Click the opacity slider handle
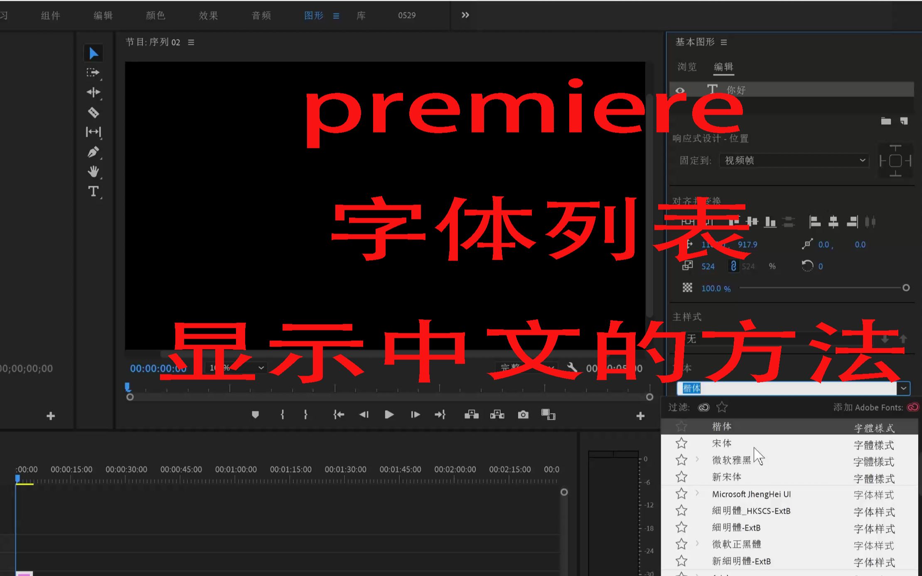This screenshot has width=922, height=576. (x=906, y=288)
